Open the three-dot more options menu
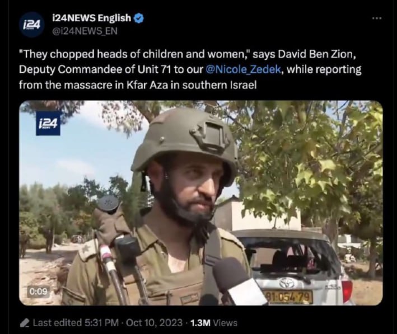 (377, 18)
